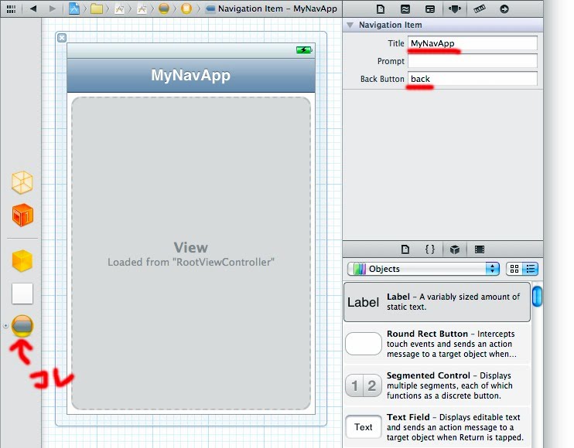Open the Size inspector ruler icon

480,9
